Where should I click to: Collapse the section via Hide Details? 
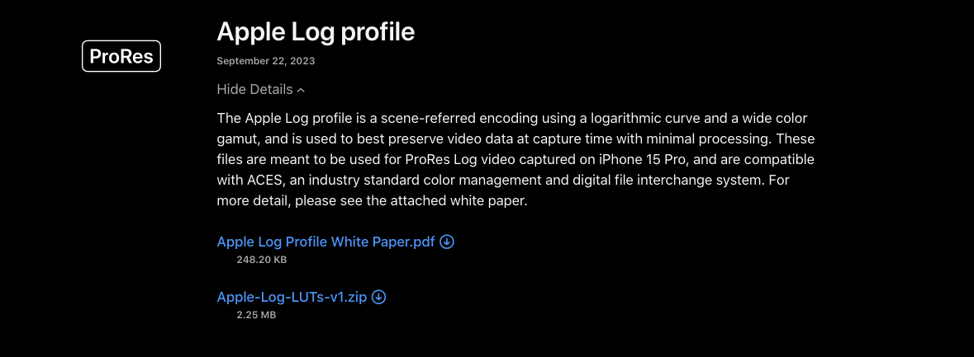(261, 89)
